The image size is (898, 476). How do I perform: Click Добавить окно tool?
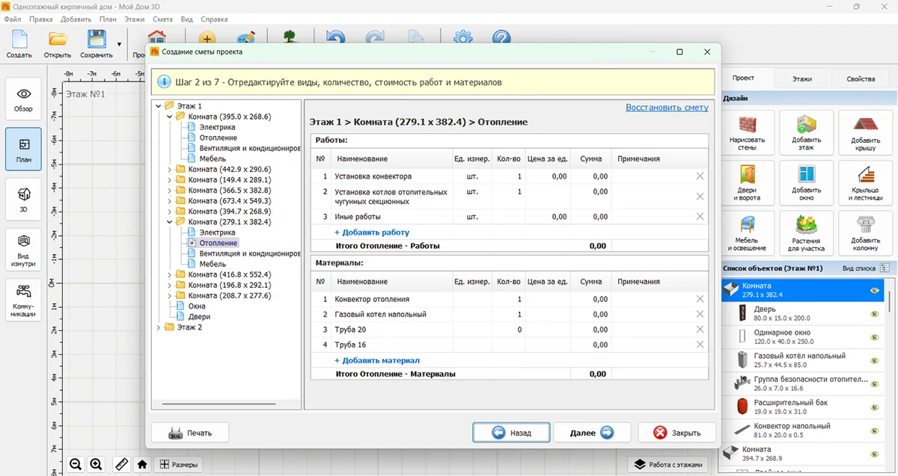pyautogui.click(x=806, y=182)
